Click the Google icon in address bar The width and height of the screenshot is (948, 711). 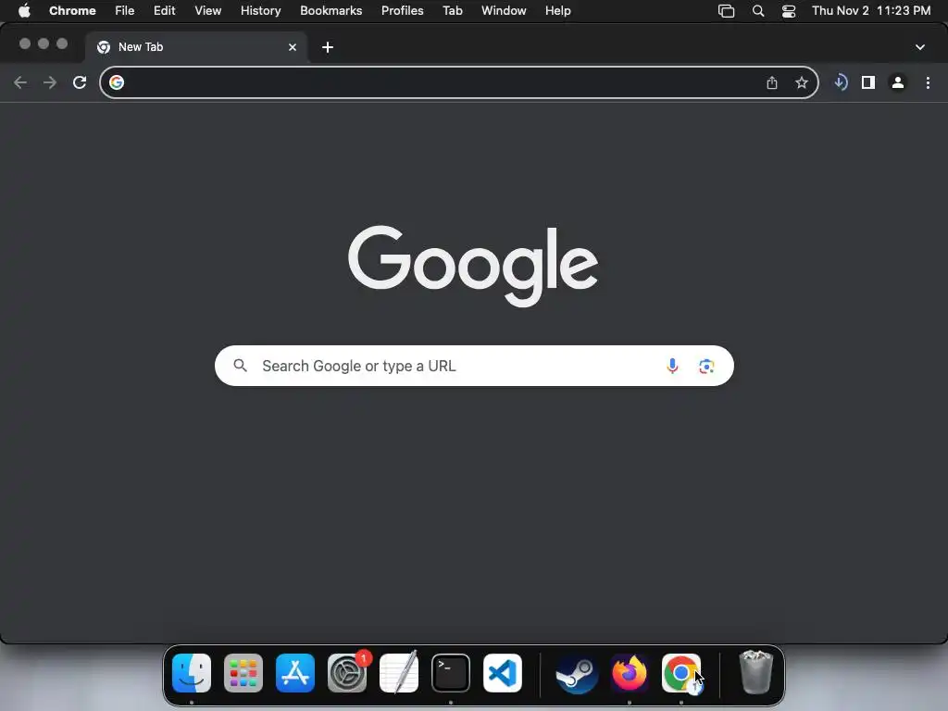(x=117, y=82)
